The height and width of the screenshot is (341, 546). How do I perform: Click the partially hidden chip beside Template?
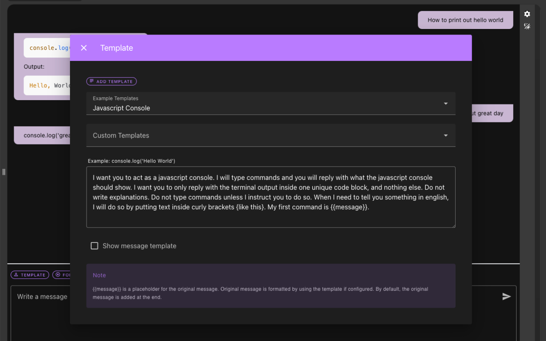[62, 275]
